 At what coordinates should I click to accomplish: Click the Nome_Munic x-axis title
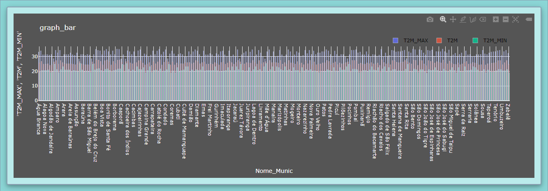pyautogui.click(x=274, y=170)
